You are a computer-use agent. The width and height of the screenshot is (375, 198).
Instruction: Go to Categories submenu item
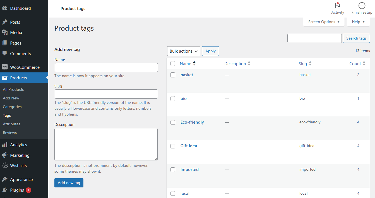12,107
